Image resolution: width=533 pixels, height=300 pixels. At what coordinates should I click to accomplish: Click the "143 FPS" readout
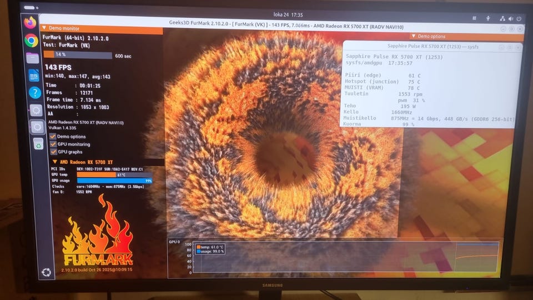click(58, 67)
